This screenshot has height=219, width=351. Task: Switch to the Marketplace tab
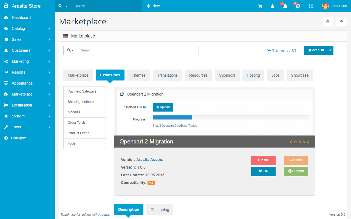[78, 75]
